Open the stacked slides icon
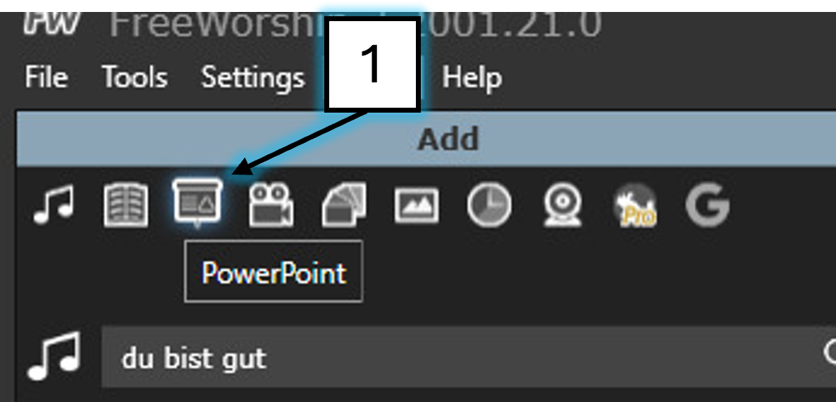This screenshot has width=836, height=402. [x=344, y=205]
